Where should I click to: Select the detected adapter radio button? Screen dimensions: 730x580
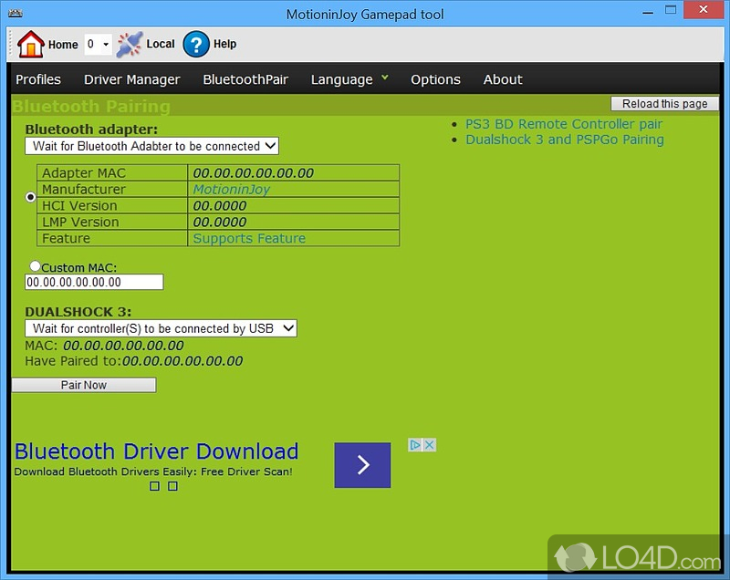pos(31,197)
